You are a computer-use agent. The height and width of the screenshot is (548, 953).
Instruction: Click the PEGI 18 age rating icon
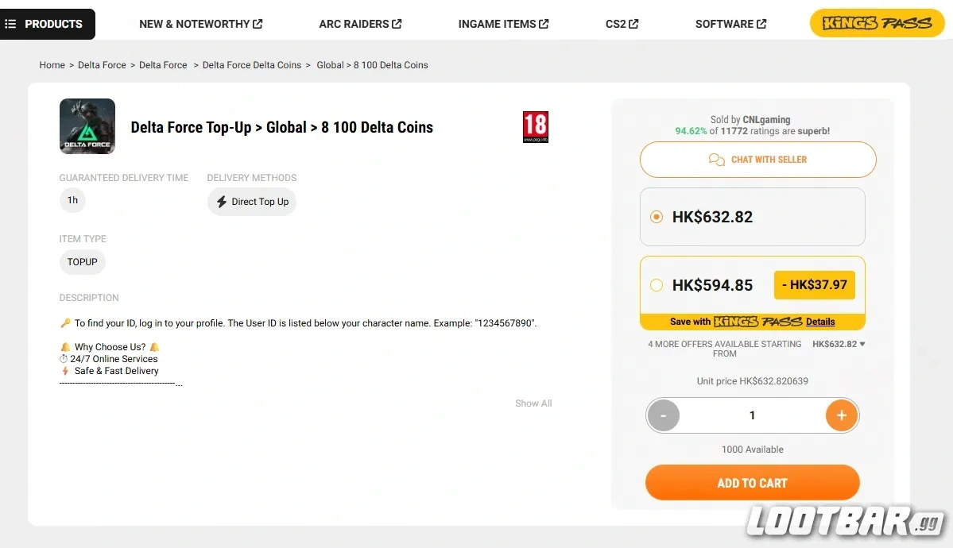[537, 125]
